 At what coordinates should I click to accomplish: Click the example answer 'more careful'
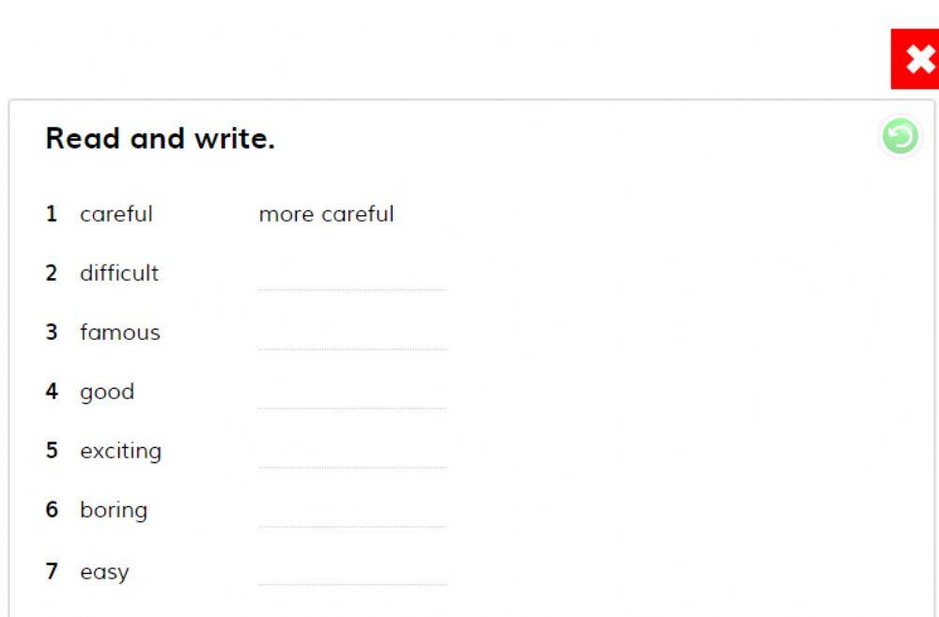point(326,214)
